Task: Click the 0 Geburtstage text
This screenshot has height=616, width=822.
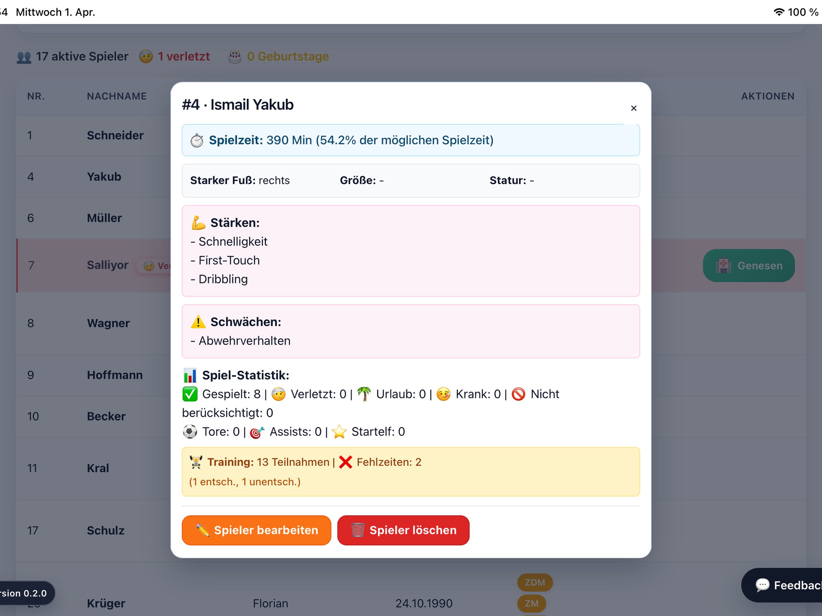Action: (x=288, y=57)
